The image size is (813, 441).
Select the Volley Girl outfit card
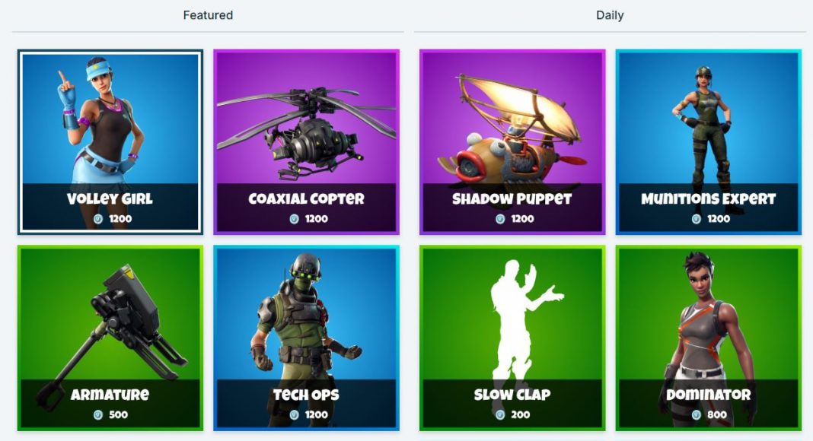[x=110, y=142]
